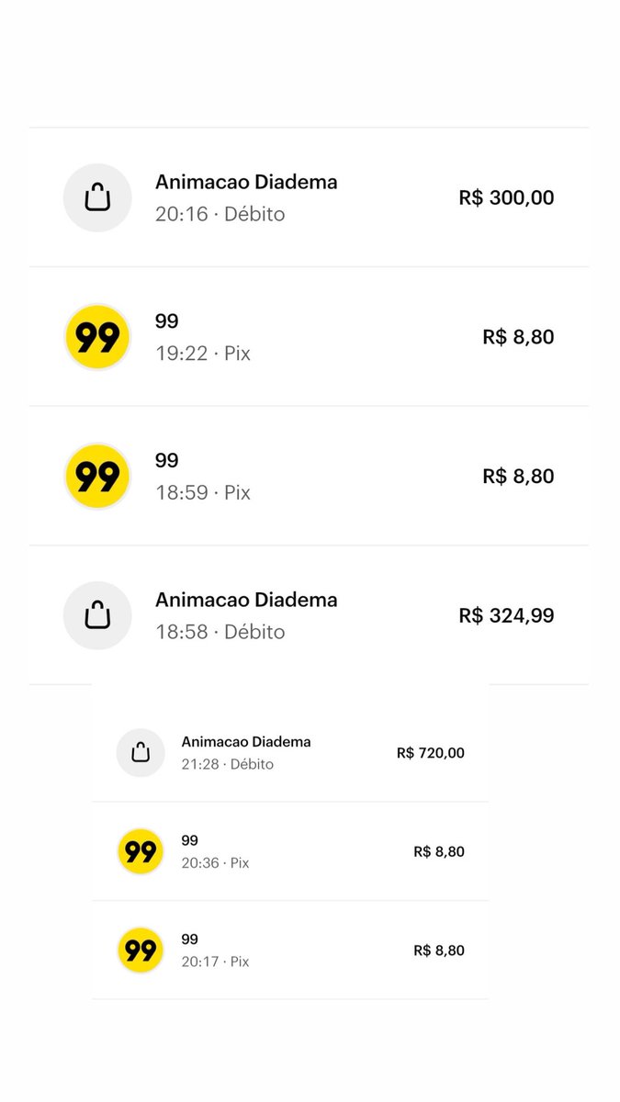Open the R$ 324,99 transaction amount
This screenshot has height=1102, width=620.
[x=506, y=615]
